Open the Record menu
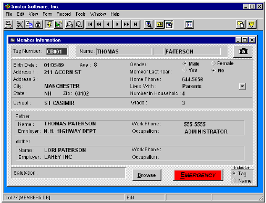Viewport: 266px width, 203px height. pyautogui.click(x=64, y=14)
